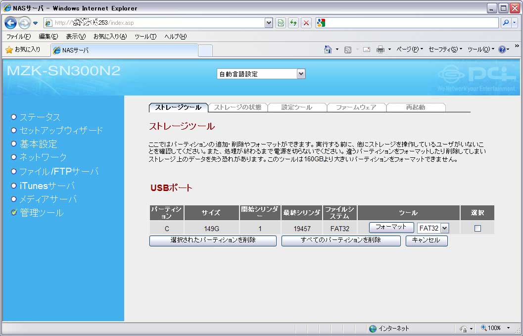The image size is (523, 336).
Task: Open the 表示(V) menu
Action: (x=76, y=36)
